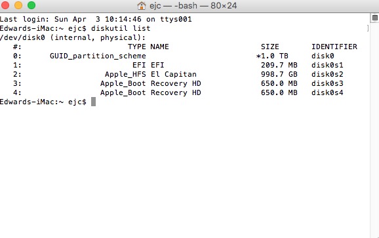Viewport: 379px width, 238px height.
Task: Click the '/dev/disk0 (internal, physical):' line
Action: pyautogui.click(x=73, y=37)
